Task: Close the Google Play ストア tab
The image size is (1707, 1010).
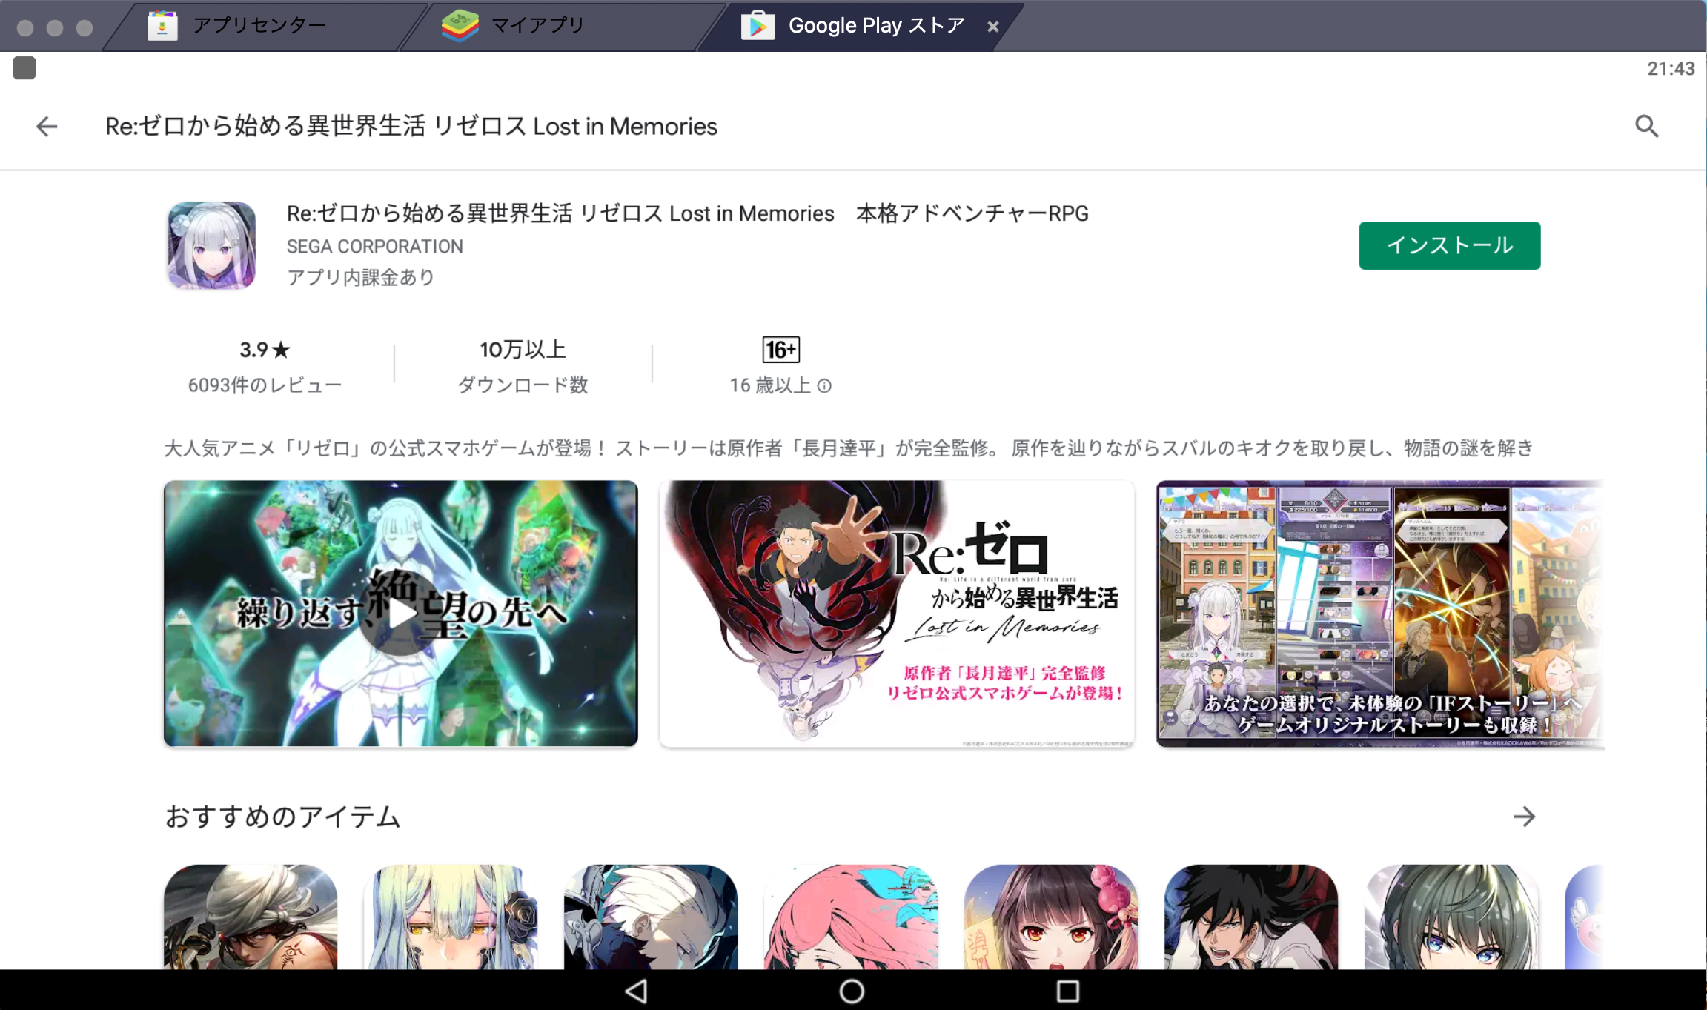Action: pos(993,27)
